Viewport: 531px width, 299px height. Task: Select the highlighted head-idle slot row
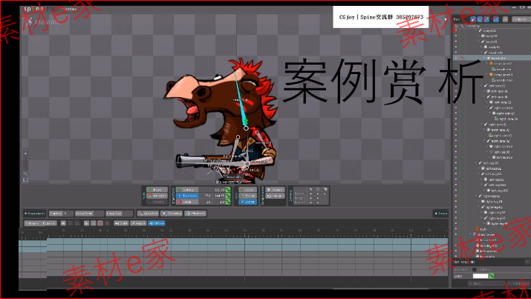(x=492, y=58)
